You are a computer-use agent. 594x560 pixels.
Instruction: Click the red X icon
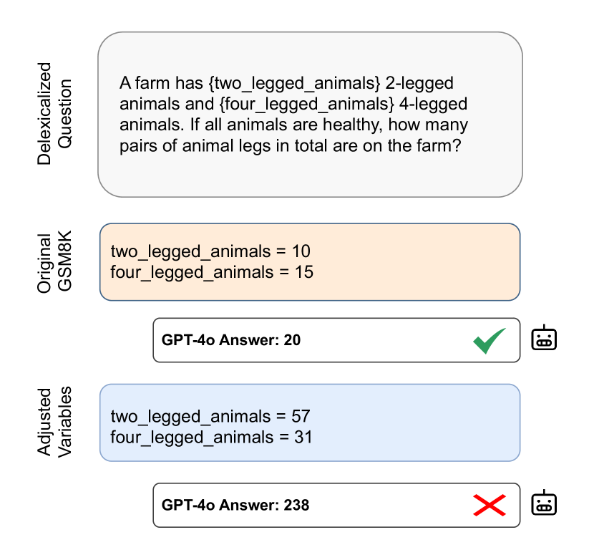pyautogui.click(x=490, y=506)
